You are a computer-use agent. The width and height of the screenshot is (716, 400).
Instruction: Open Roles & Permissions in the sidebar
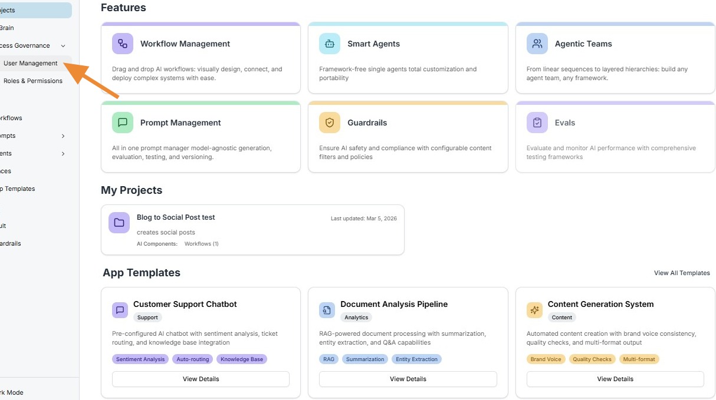tap(33, 81)
